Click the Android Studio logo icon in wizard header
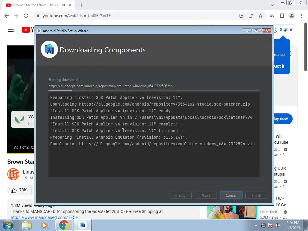The height and width of the screenshot is (231, 308). (x=49, y=49)
